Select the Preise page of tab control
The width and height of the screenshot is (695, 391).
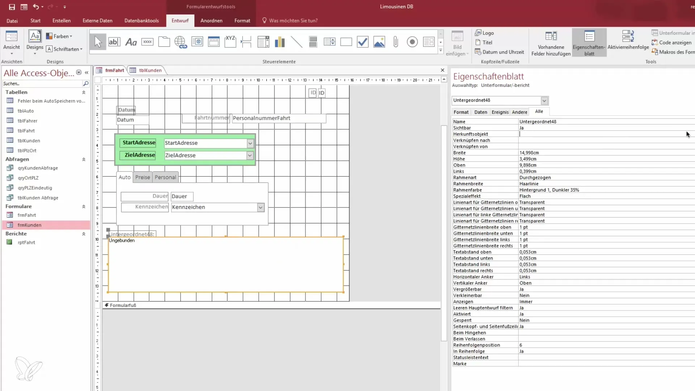coord(143,177)
